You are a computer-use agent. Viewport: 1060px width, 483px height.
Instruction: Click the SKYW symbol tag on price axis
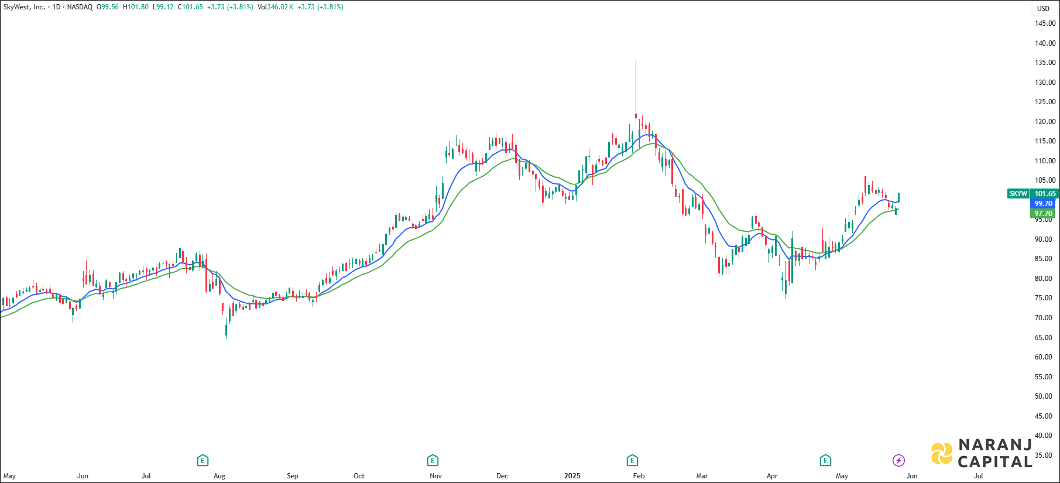[x=1018, y=194]
